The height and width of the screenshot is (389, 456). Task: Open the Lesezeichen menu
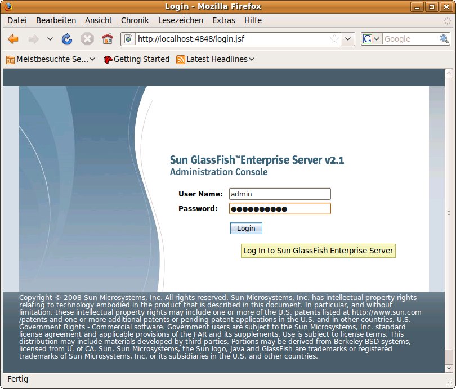click(x=181, y=20)
